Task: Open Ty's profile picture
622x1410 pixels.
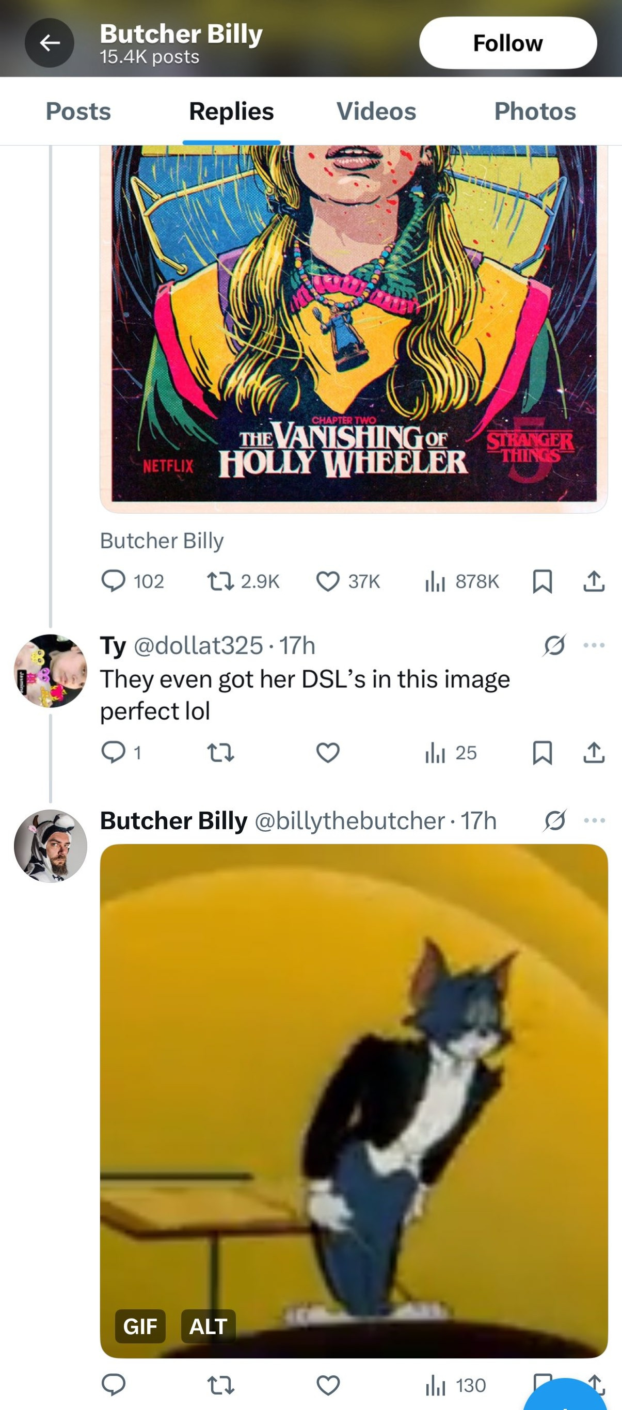Action: point(51,671)
